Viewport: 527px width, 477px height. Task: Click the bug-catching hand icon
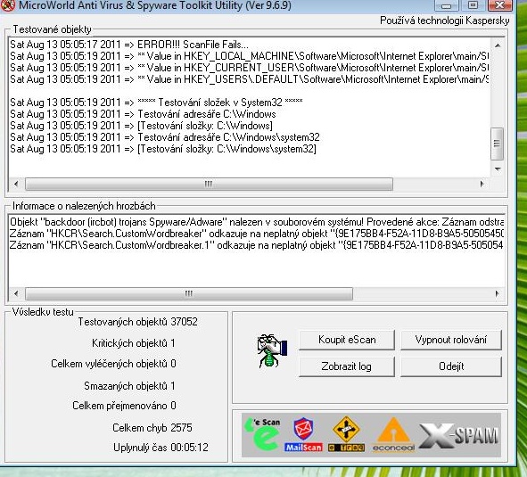(272, 351)
